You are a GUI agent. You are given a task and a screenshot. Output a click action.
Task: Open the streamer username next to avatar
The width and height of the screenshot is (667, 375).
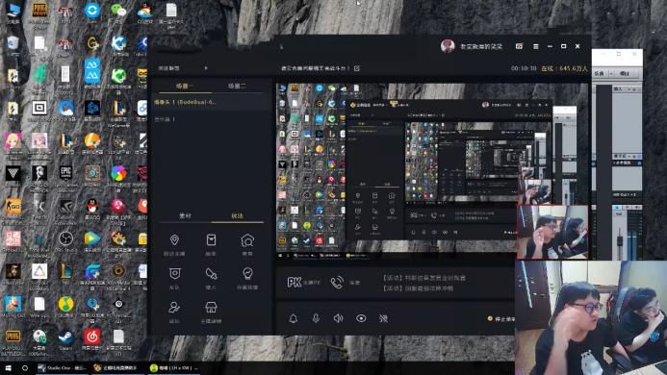pyautogui.click(x=481, y=46)
